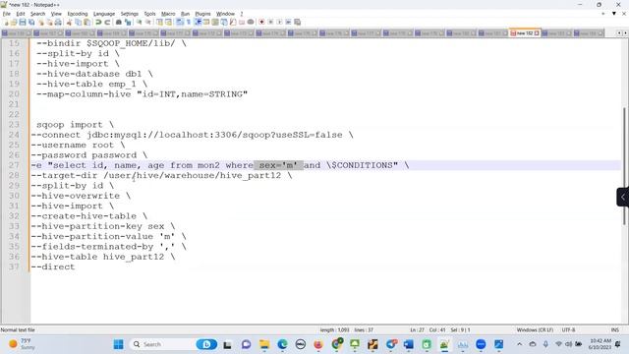Viewport: 629px width, 354px height.
Task: Click the Zoom In toolbar icon
Action: 140,22
